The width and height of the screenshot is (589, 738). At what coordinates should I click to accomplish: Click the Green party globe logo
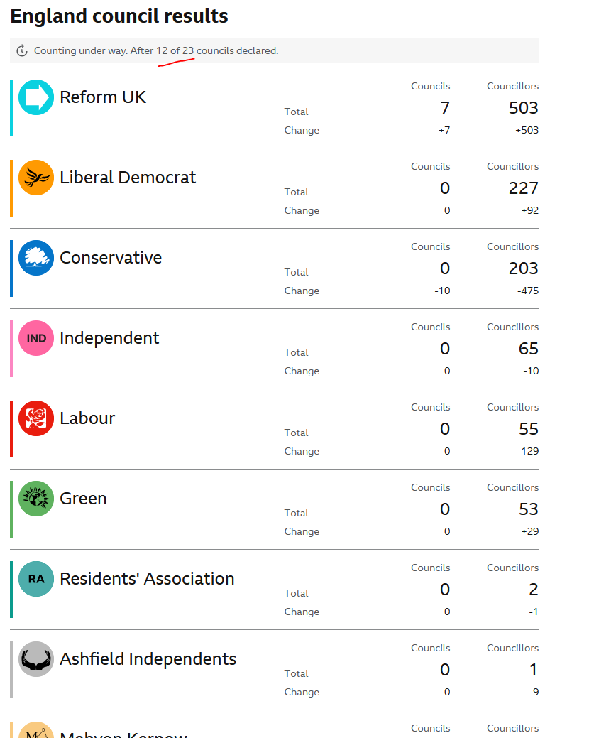click(36, 499)
